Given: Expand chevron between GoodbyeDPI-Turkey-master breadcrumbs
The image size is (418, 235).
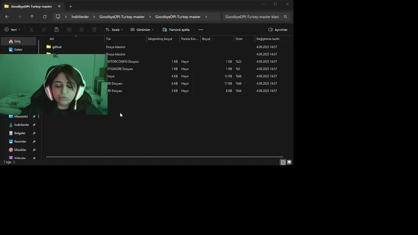Looking at the screenshot, I should pos(150,17).
